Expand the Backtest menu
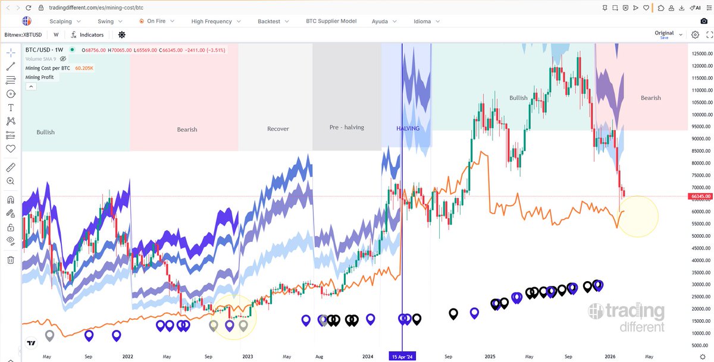Screen dimensions: 714x362 [273, 21]
